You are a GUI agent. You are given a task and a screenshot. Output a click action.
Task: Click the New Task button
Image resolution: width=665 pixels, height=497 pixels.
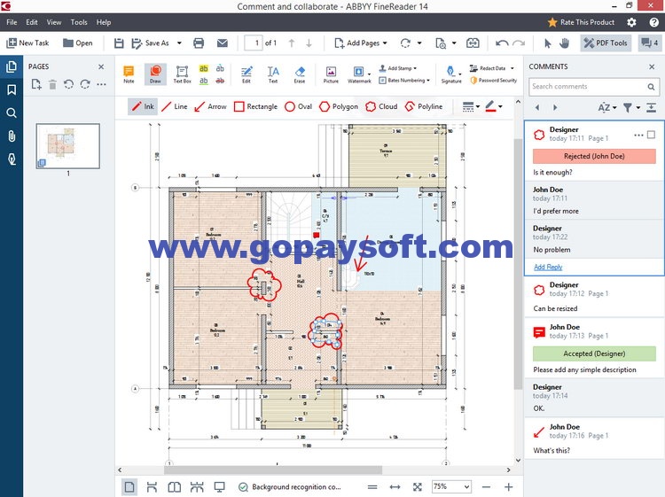tap(28, 43)
